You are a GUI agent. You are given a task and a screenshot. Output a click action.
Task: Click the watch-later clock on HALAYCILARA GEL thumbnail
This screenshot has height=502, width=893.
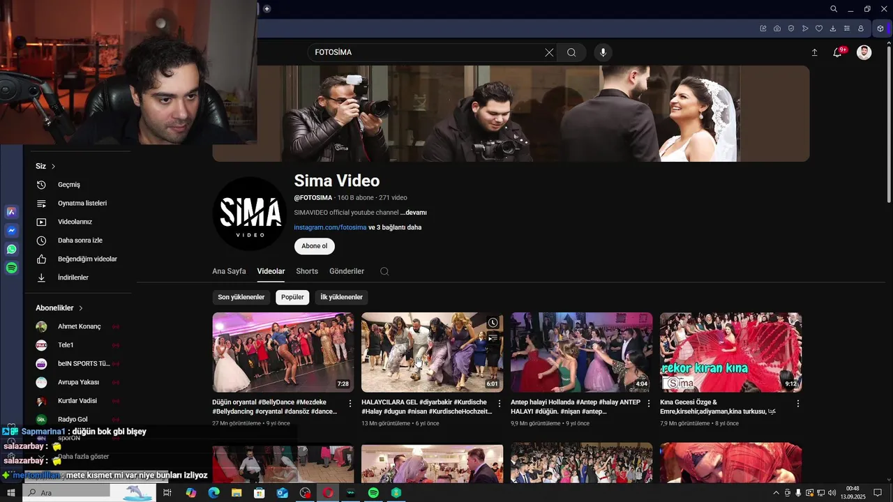(x=493, y=323)
